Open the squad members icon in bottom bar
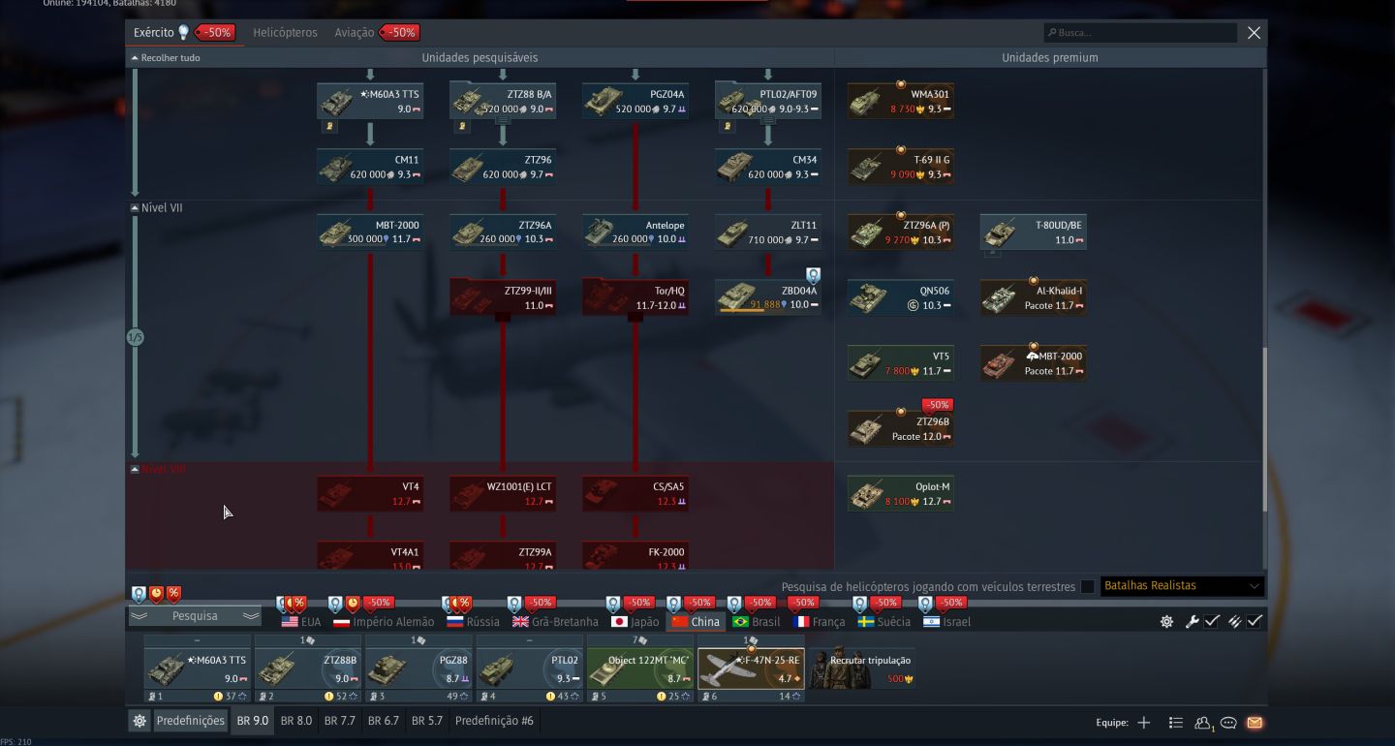Image resolution: width=1395 pixels, height=746 pixels. [1203, 722]
